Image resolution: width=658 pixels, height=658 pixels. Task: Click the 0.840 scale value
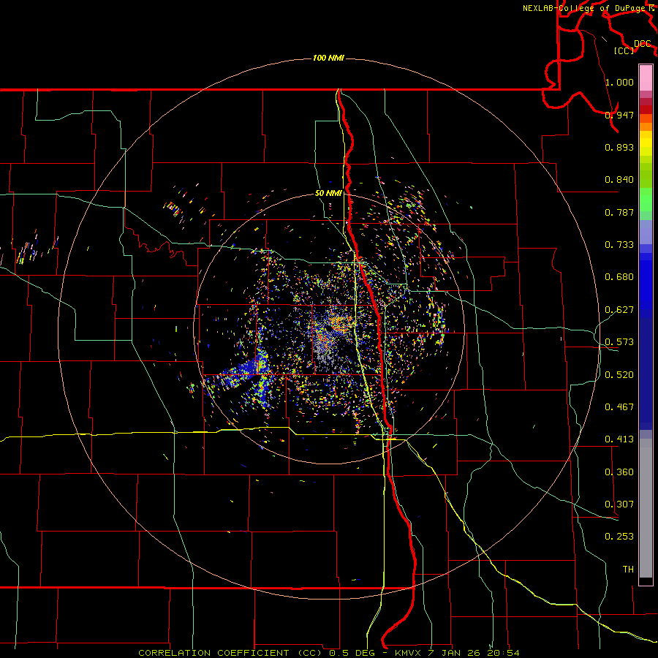point(619,179)
